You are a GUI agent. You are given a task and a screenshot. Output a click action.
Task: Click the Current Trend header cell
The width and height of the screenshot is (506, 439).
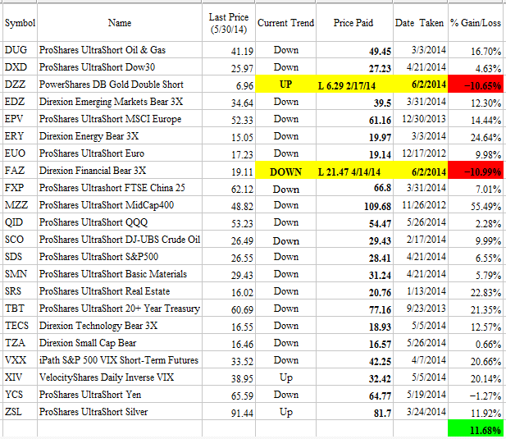coord(285,23)
